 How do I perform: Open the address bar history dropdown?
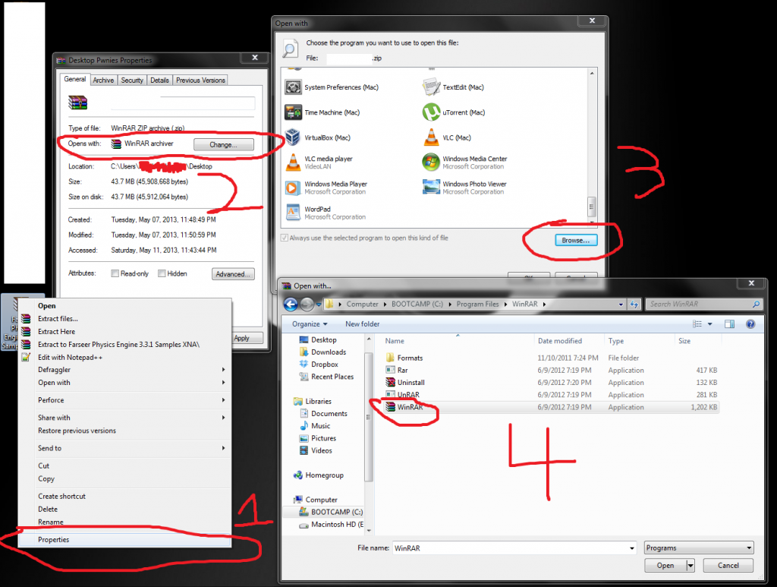coord(621,305)
